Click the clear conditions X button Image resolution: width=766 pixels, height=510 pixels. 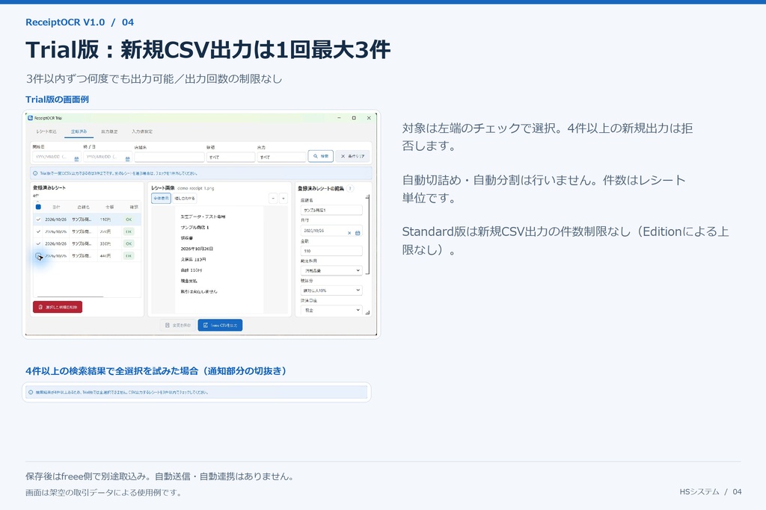click(353, 156)
